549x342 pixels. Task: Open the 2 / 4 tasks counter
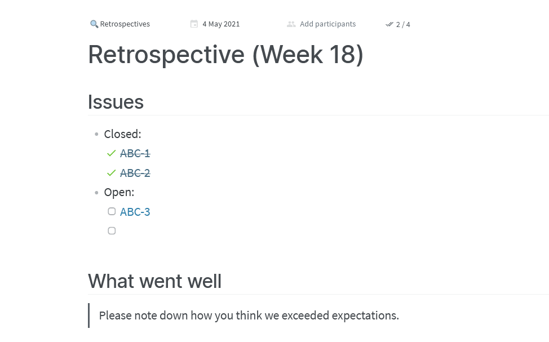(403, 24)
